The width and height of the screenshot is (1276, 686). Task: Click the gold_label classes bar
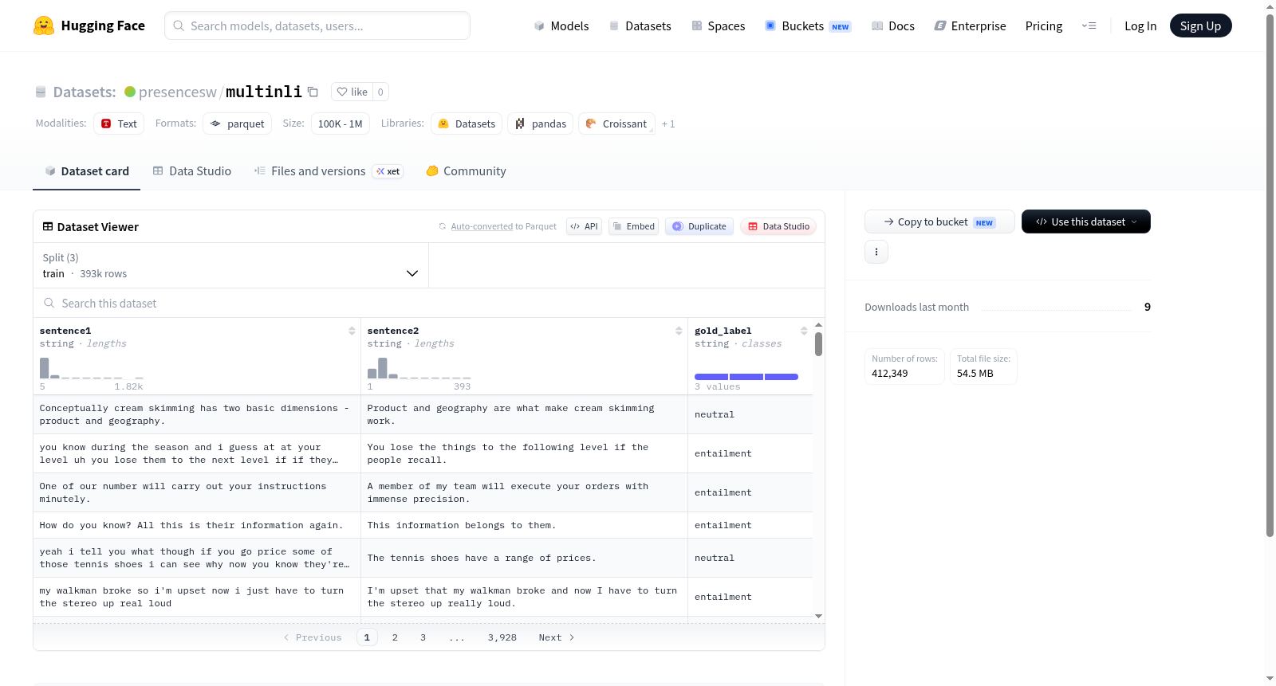point(746,376)
